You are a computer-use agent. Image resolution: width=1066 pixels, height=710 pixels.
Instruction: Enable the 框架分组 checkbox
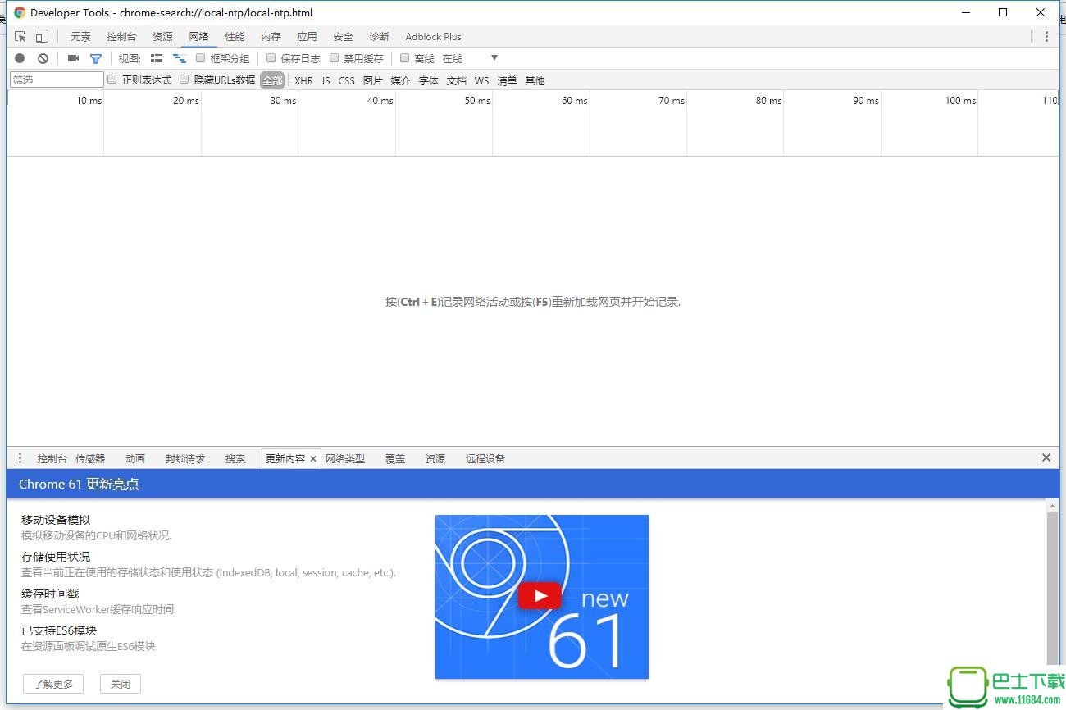point(200,58)
